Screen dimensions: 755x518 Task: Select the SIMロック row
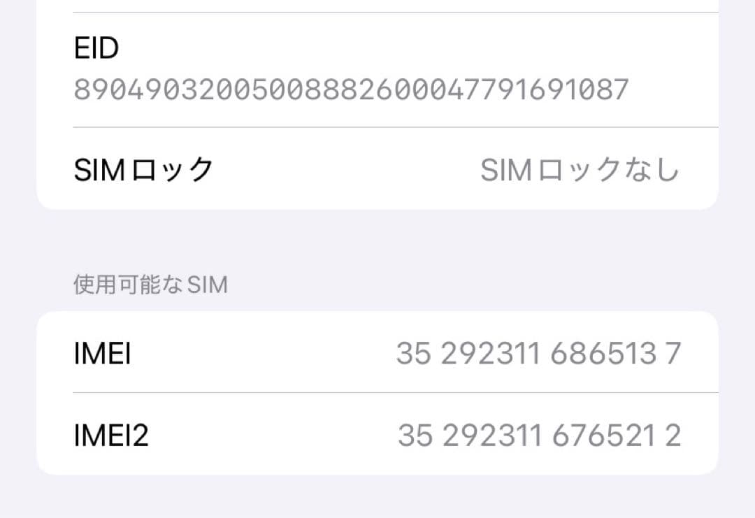coord(377,168)
